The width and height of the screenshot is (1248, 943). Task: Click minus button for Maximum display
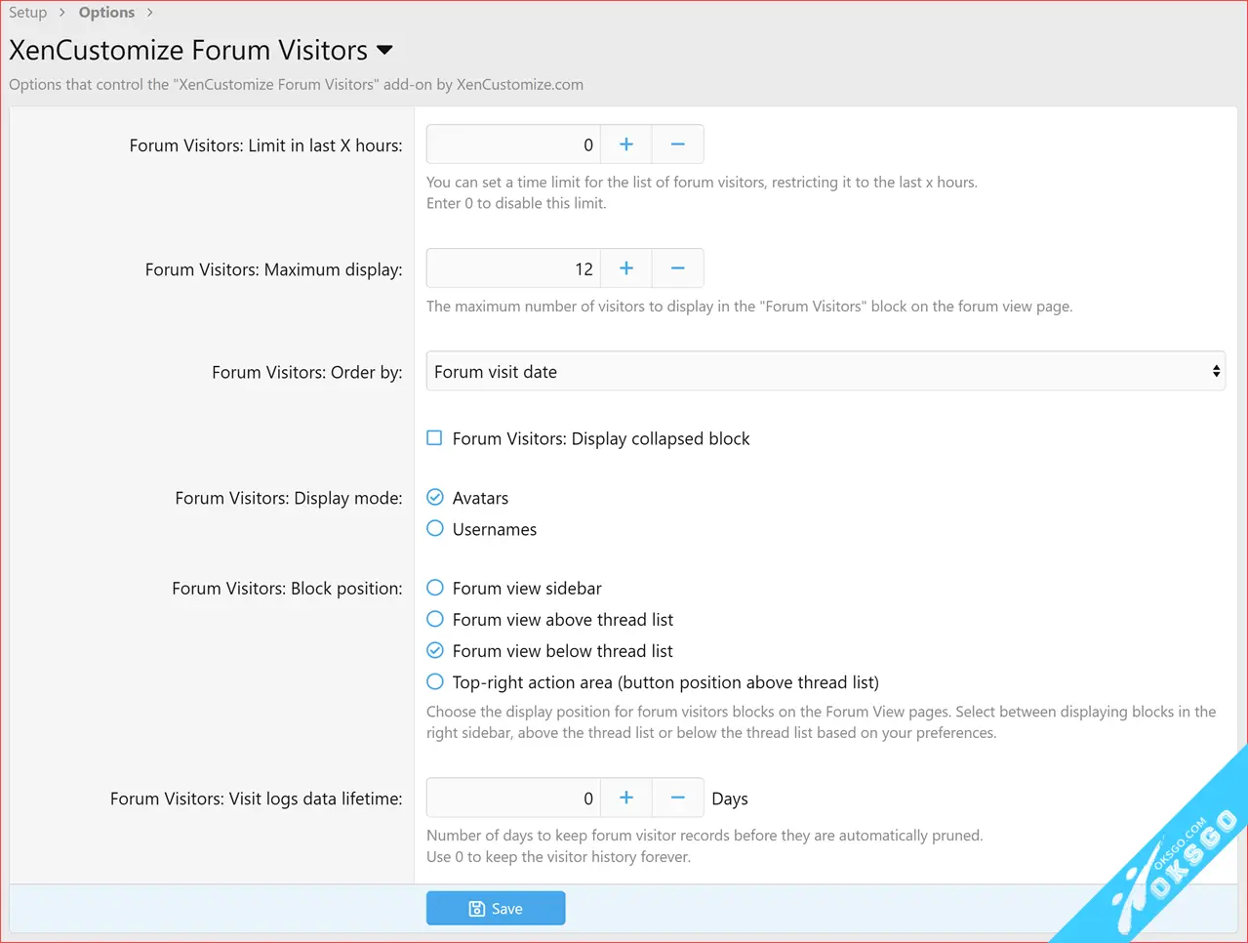click(x=677, y=268)
